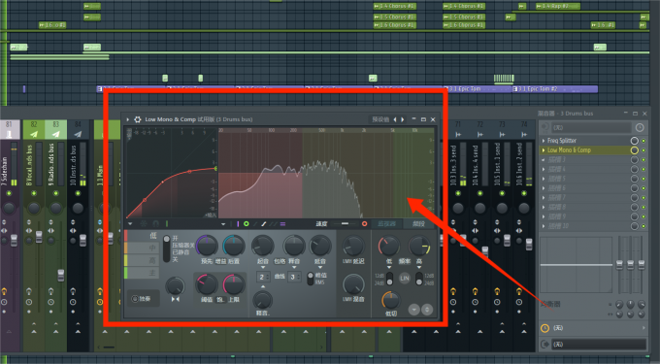Select the 低 (Low) band
The image size is (660, 364).
142,236
